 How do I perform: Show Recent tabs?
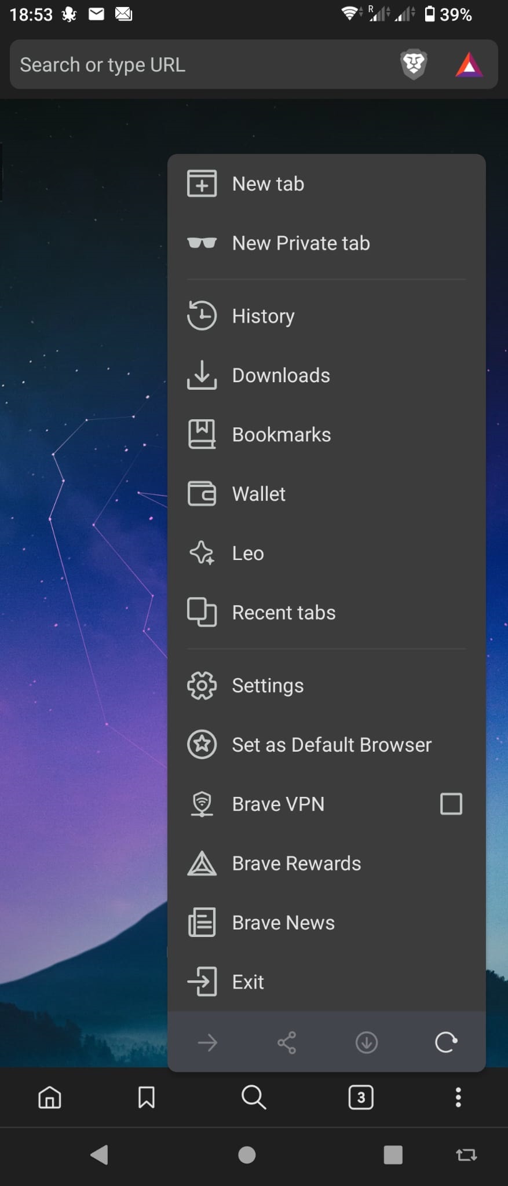tap(326, 613)
